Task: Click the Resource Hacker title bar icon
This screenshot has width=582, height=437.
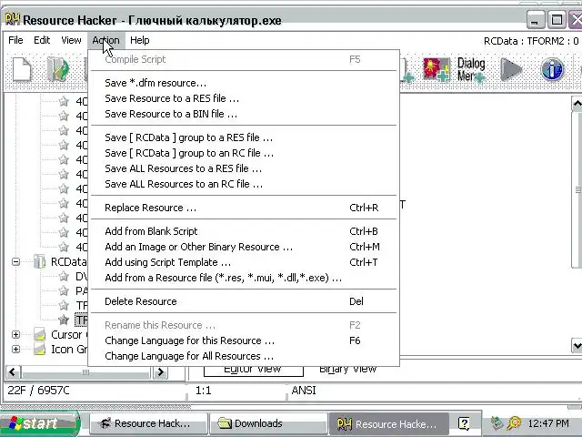Action: point(13,19)
